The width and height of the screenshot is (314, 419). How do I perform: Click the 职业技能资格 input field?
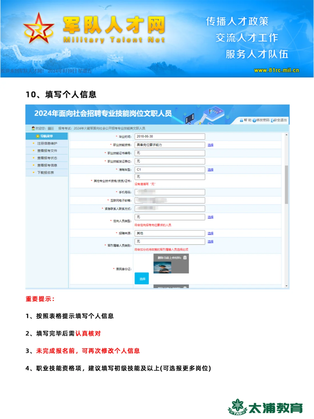pos(170,145)
